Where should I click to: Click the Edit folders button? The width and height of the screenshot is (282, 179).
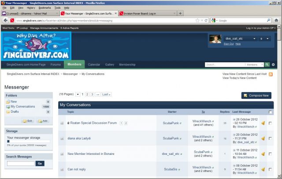(x=27, y=121)
